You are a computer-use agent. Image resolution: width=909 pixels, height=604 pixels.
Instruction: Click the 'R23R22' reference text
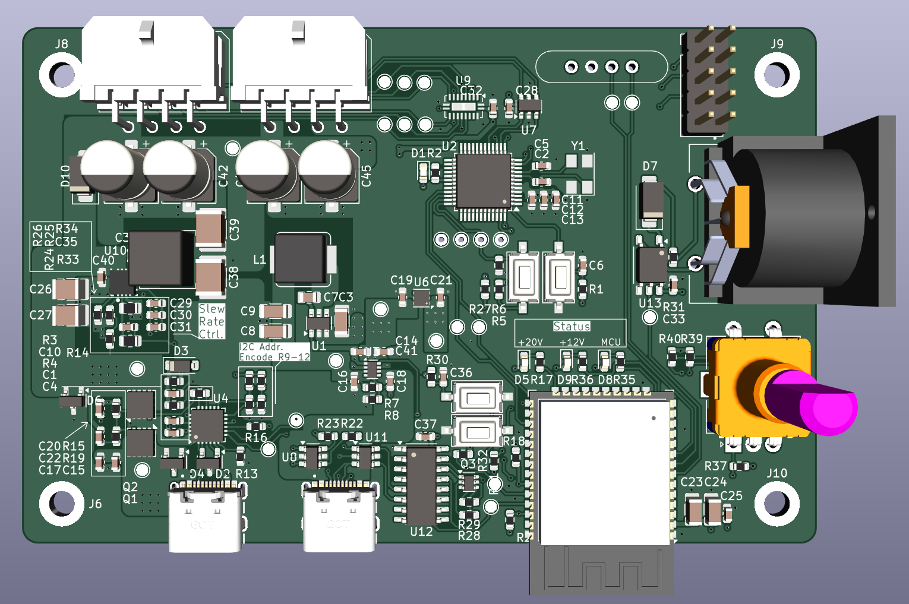pos(340,423)
